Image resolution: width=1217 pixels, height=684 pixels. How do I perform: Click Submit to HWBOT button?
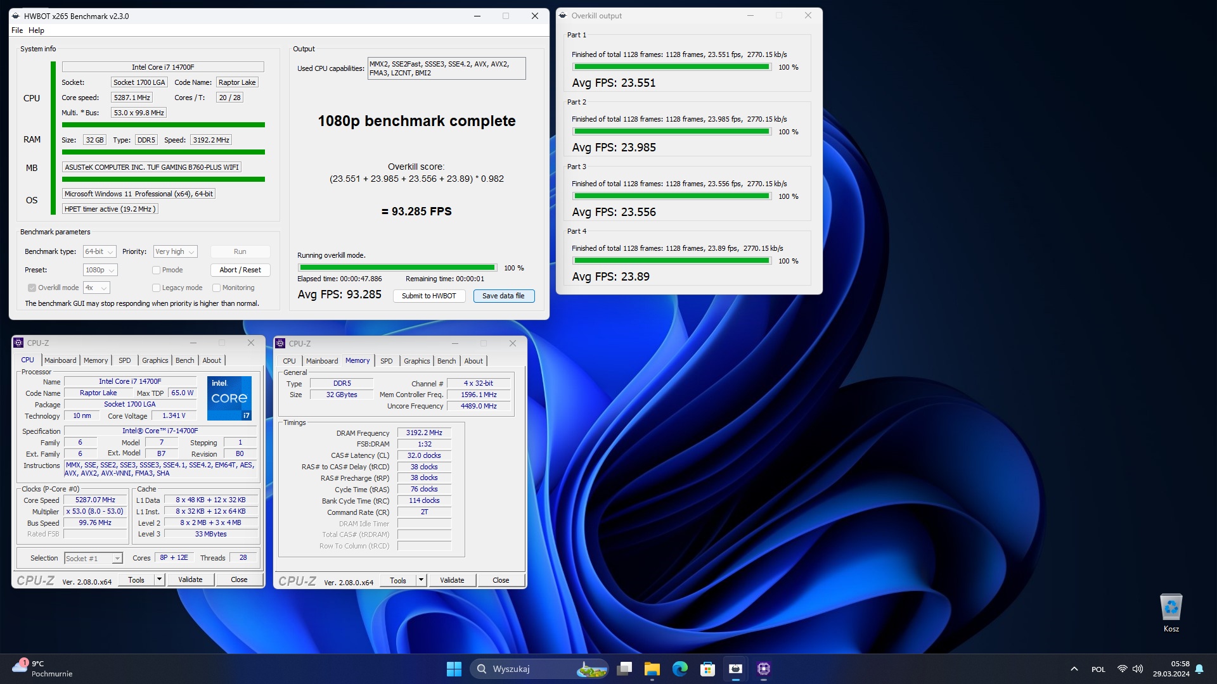[x=429, y=296]
